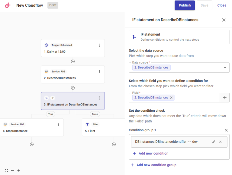
Task: Publish the Cloudflow
Action: coord(185,5)
